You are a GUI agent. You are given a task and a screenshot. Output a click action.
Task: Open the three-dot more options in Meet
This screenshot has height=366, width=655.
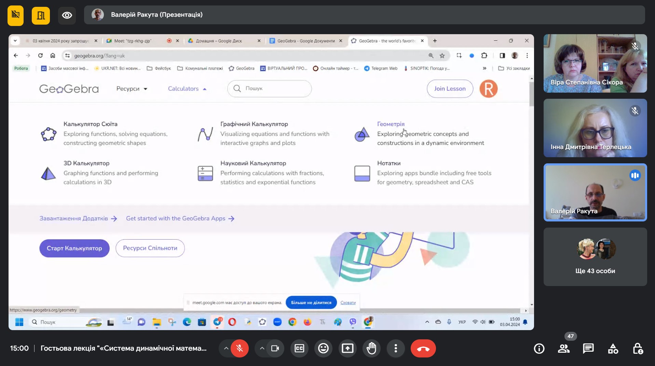coord(396,349)
